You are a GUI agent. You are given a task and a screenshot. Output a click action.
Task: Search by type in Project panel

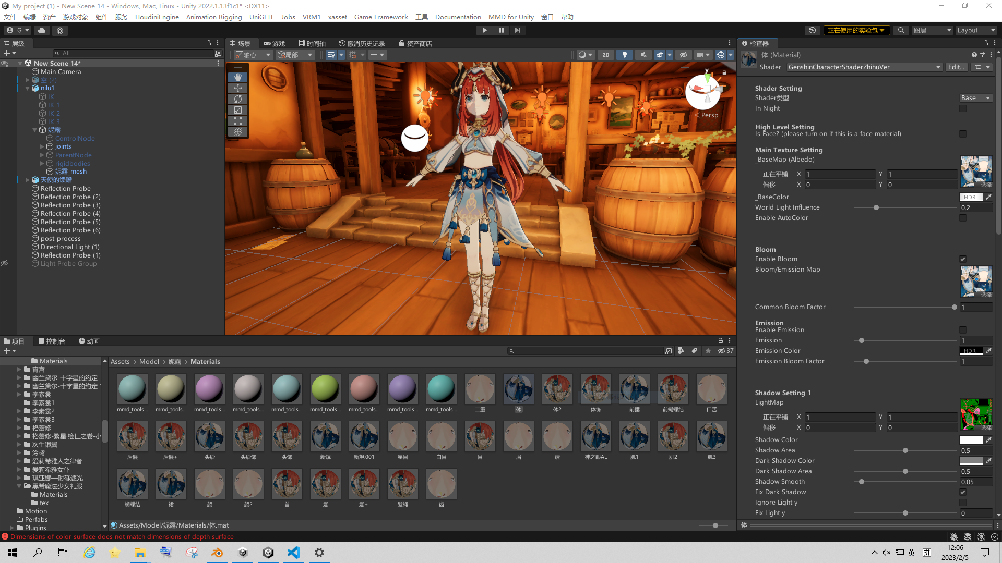[681, 351]
